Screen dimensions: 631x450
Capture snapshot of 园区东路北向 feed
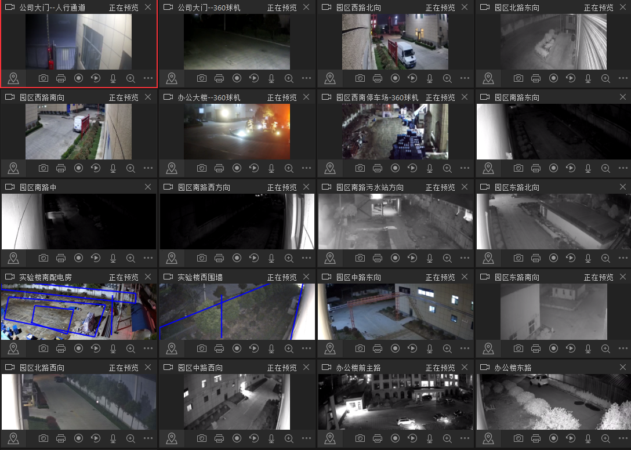(518, 258)
